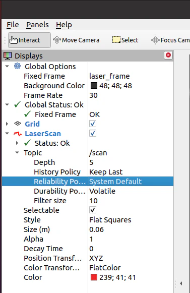Close the Displays panel
This screenshot has width=190, height=293.
[x=168, y=55]
